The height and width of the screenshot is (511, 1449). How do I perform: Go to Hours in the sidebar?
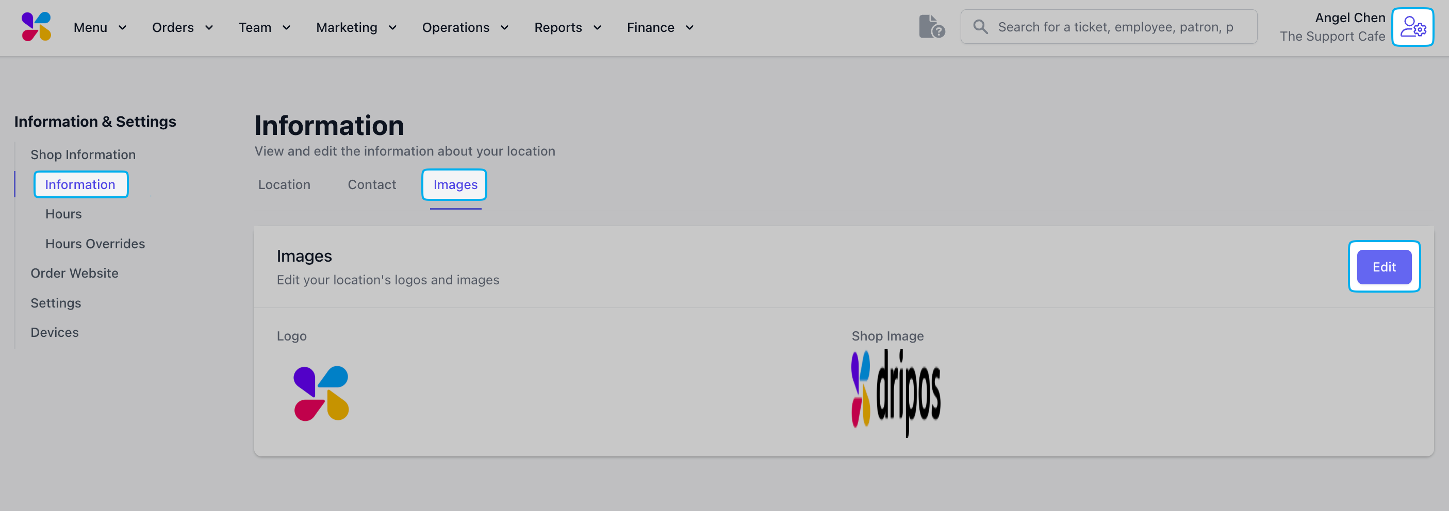pos(63,214)
